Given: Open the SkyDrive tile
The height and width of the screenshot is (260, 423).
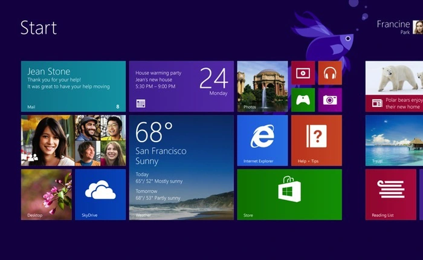Looking at the screenshot, I should tap(100, 194).
